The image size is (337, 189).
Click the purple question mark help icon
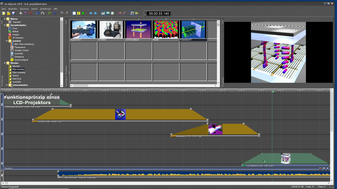[x=25, y=13]
